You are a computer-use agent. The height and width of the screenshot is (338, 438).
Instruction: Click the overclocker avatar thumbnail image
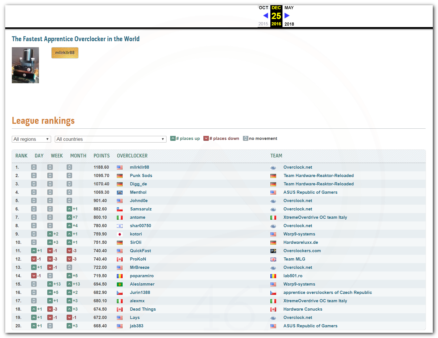click(25, 65)
